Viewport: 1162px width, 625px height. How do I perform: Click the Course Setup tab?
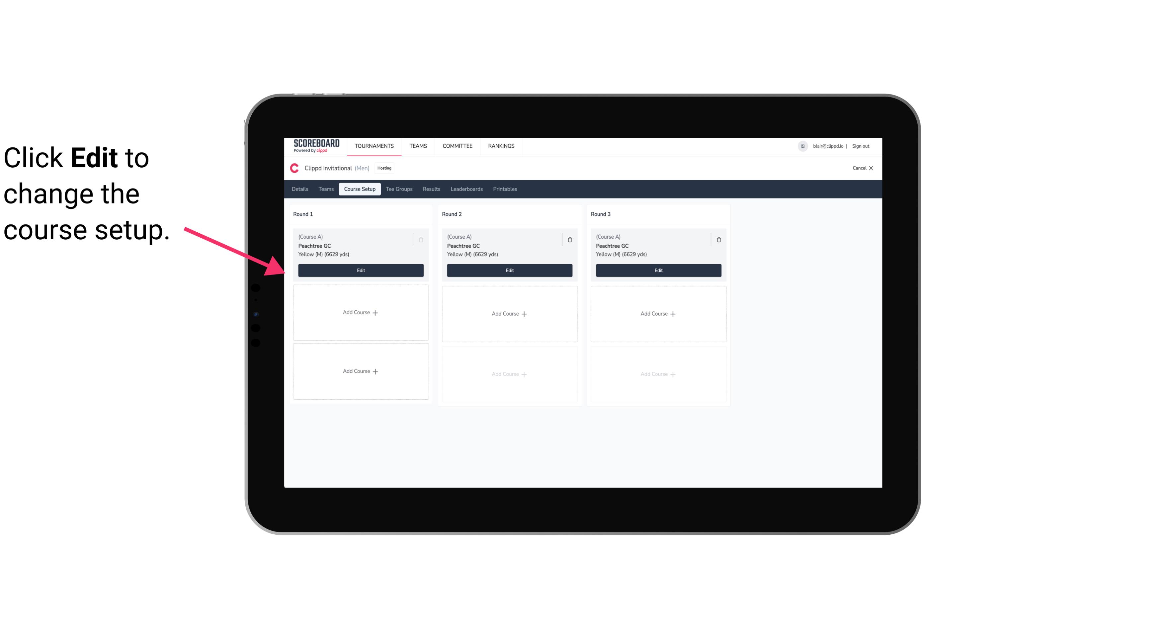(x=359, y=189)
